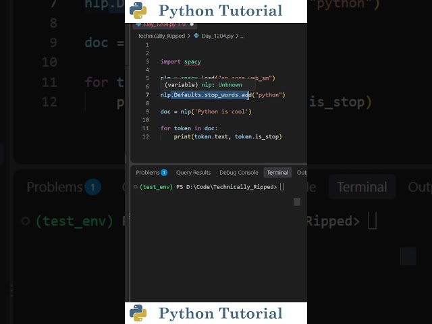432x324 pixels.
Task: Open the Problems tab in the panel
Action: click(x=148, y=173)
